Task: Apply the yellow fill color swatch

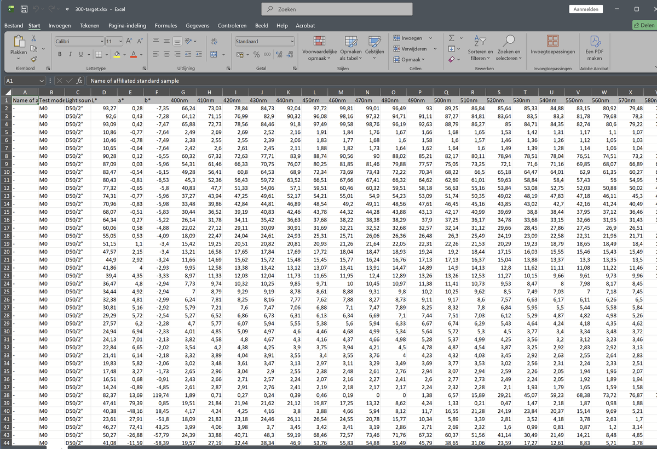Action: click(116, 54)
